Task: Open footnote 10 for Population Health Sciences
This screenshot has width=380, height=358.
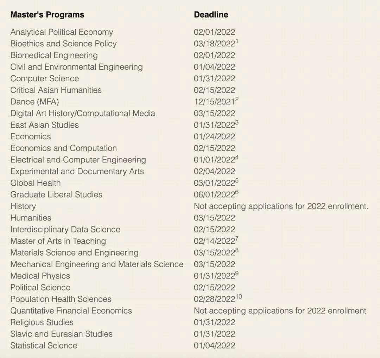Action: [239, 297]
